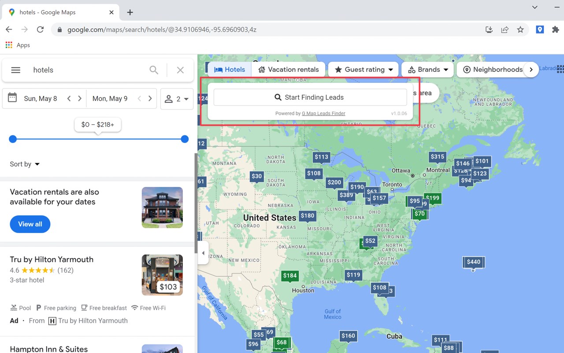Click the $389 hotel price marker

pos(346,195)
